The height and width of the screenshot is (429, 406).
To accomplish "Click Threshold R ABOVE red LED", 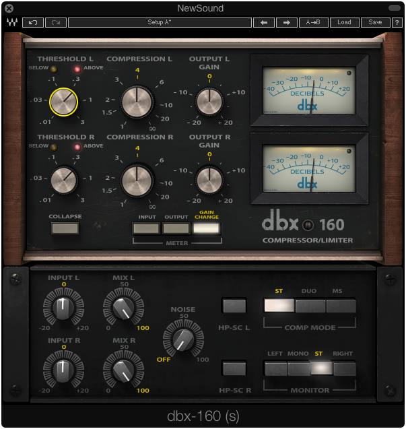I will pos(77,147).
